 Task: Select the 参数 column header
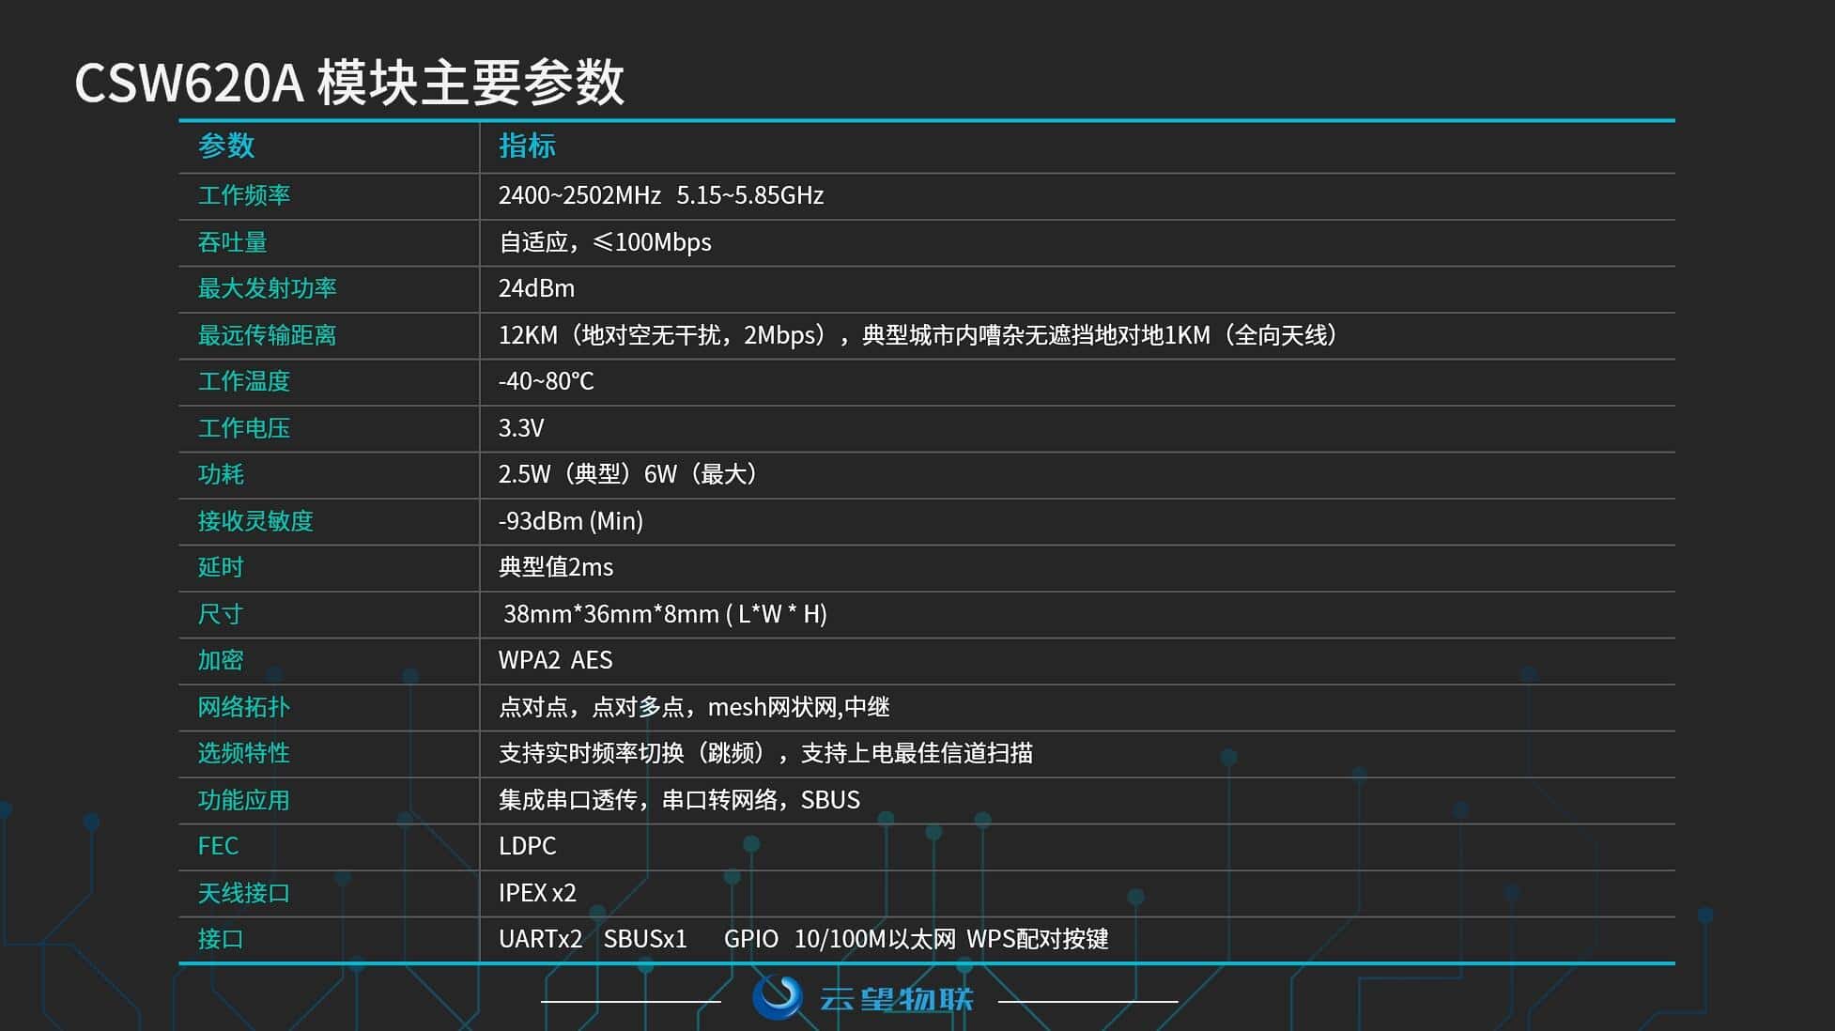226,146
